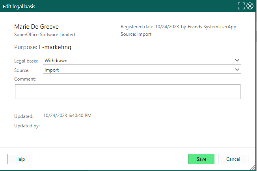
Task: Click the registered date 10/24/2023
Action: 168,27
